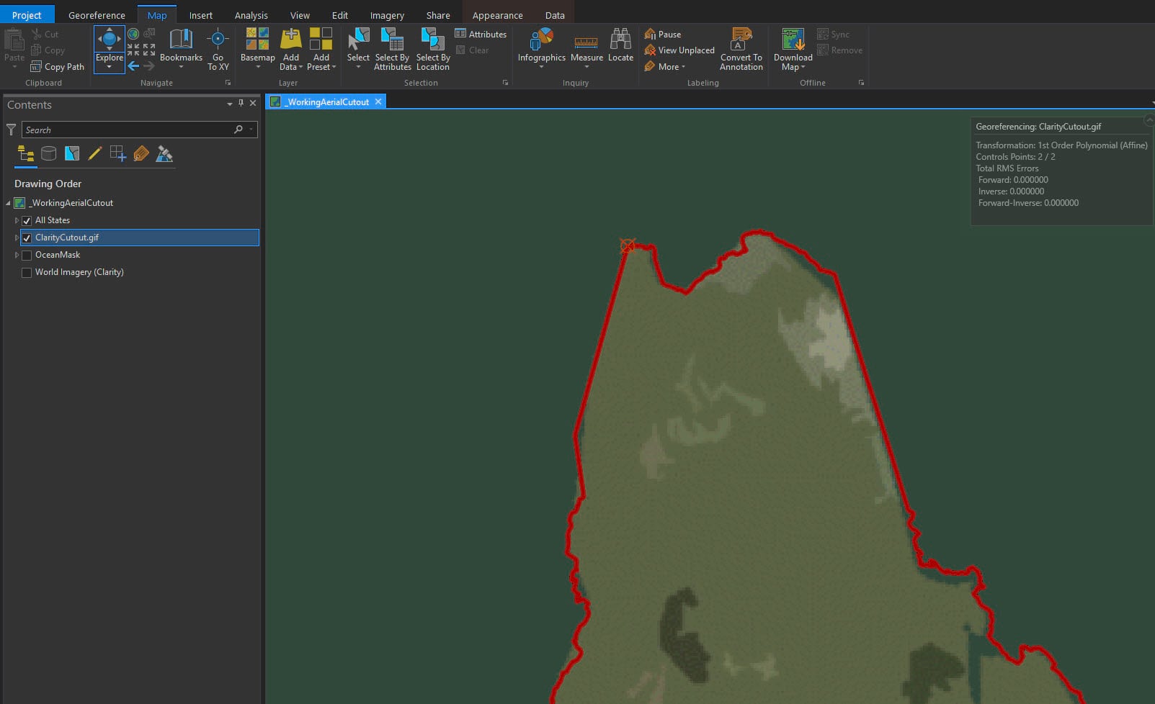Open the Georeference ribbon tab

(x=97, y=15)
